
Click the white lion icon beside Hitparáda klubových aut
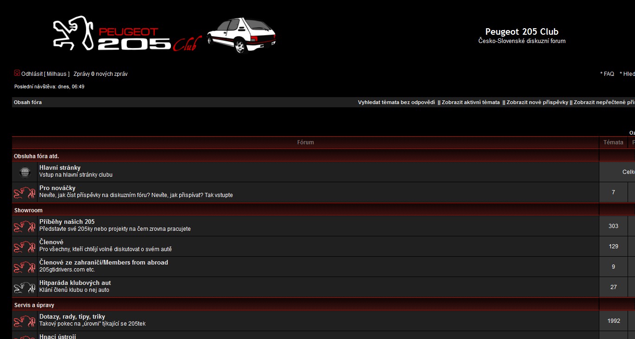click(25, 287)
